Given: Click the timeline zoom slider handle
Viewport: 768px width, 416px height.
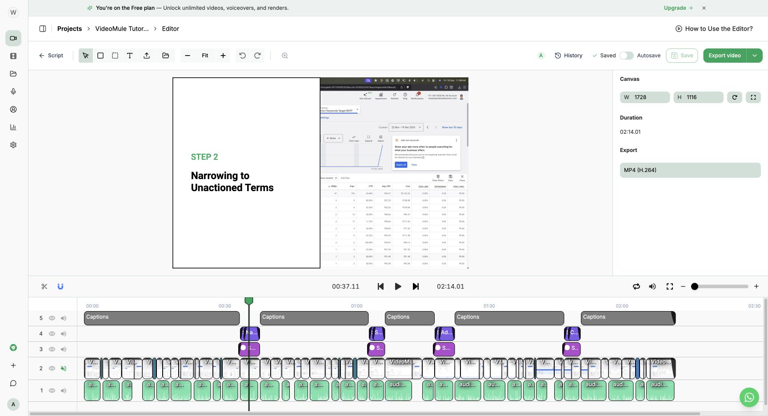Looking at the screenshot, I should coord(695,287).
